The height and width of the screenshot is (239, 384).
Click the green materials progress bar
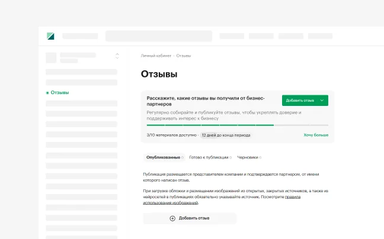tap(210, 125)
